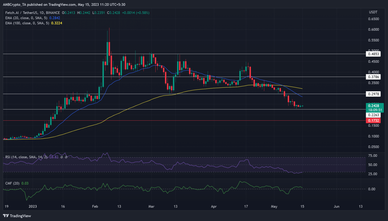
Task: Click the 0.4853 resistance price label
Action: click(373, 54)
